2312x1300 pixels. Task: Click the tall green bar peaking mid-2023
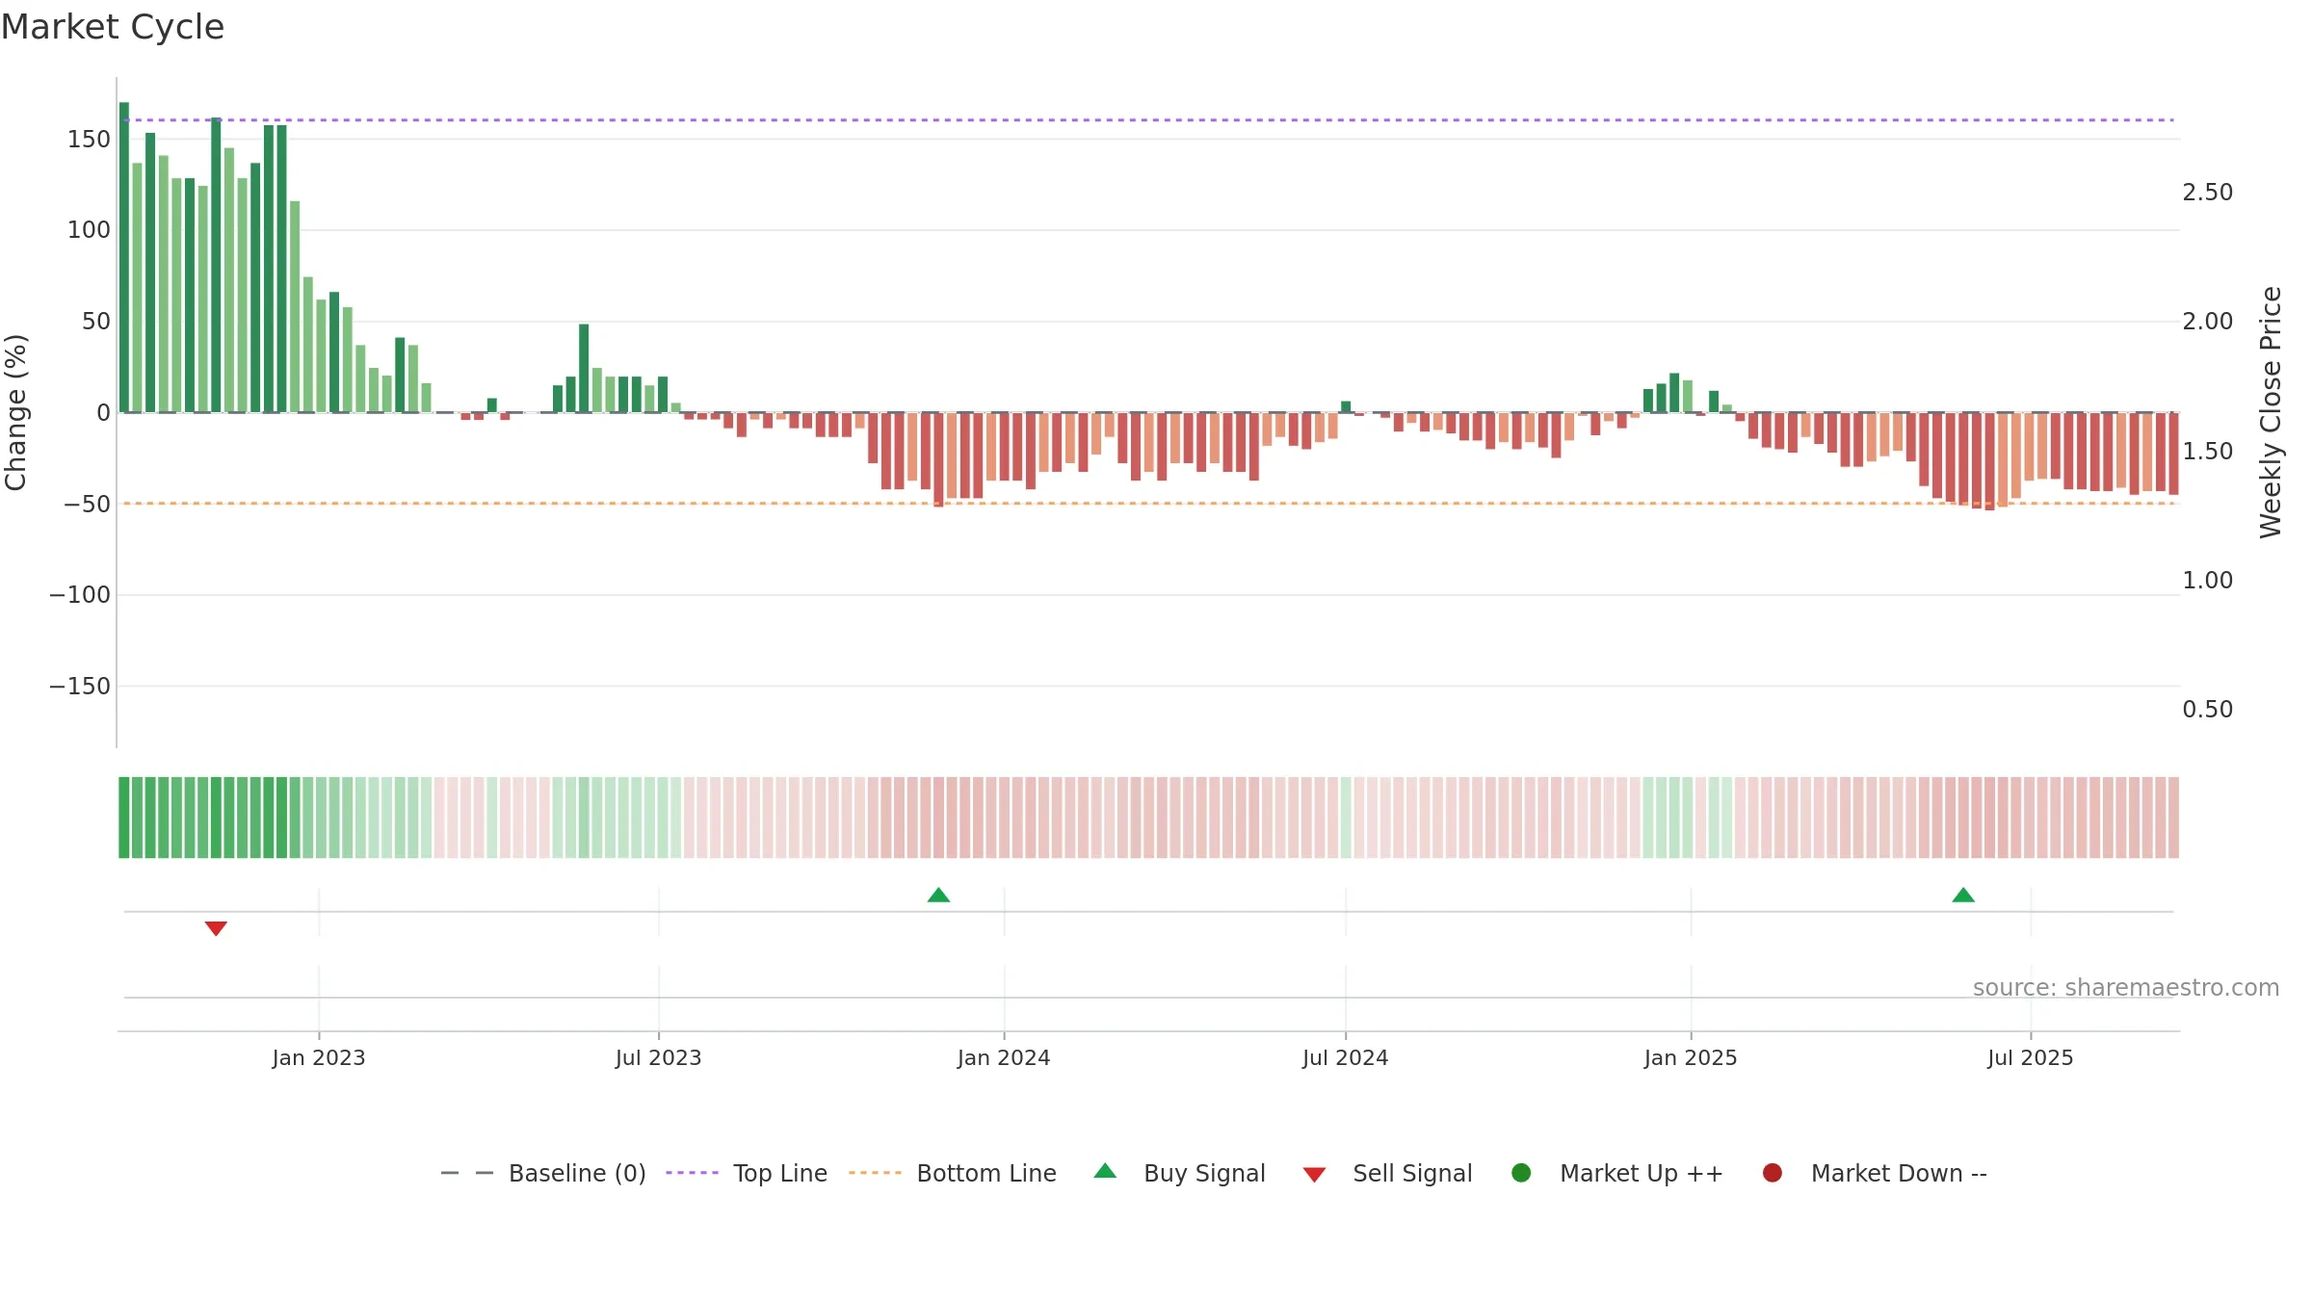(584, 369)
